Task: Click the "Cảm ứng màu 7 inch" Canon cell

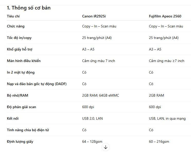Action: tap(98, 61)
